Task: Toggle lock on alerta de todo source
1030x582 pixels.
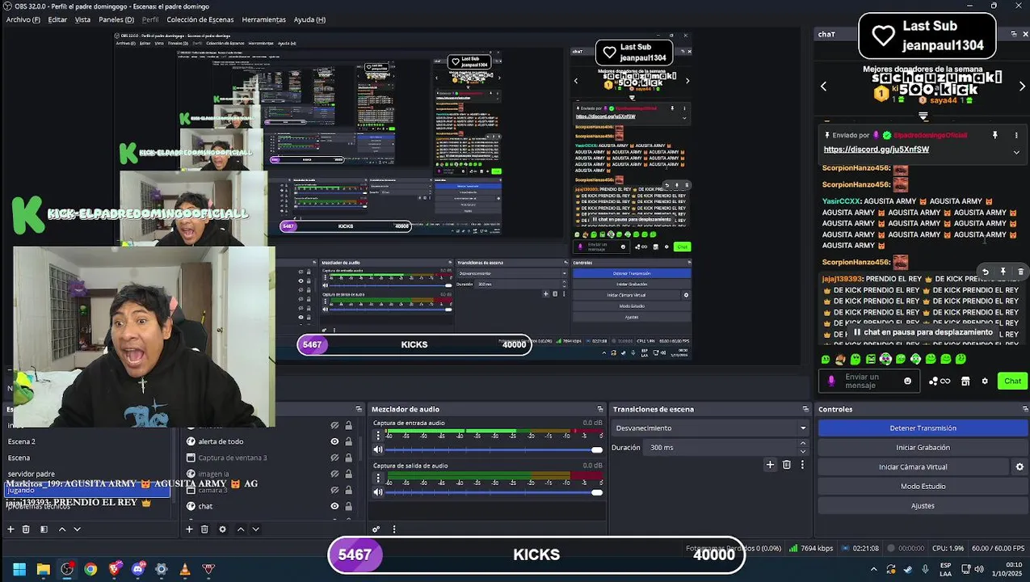Action: [349, 441]
